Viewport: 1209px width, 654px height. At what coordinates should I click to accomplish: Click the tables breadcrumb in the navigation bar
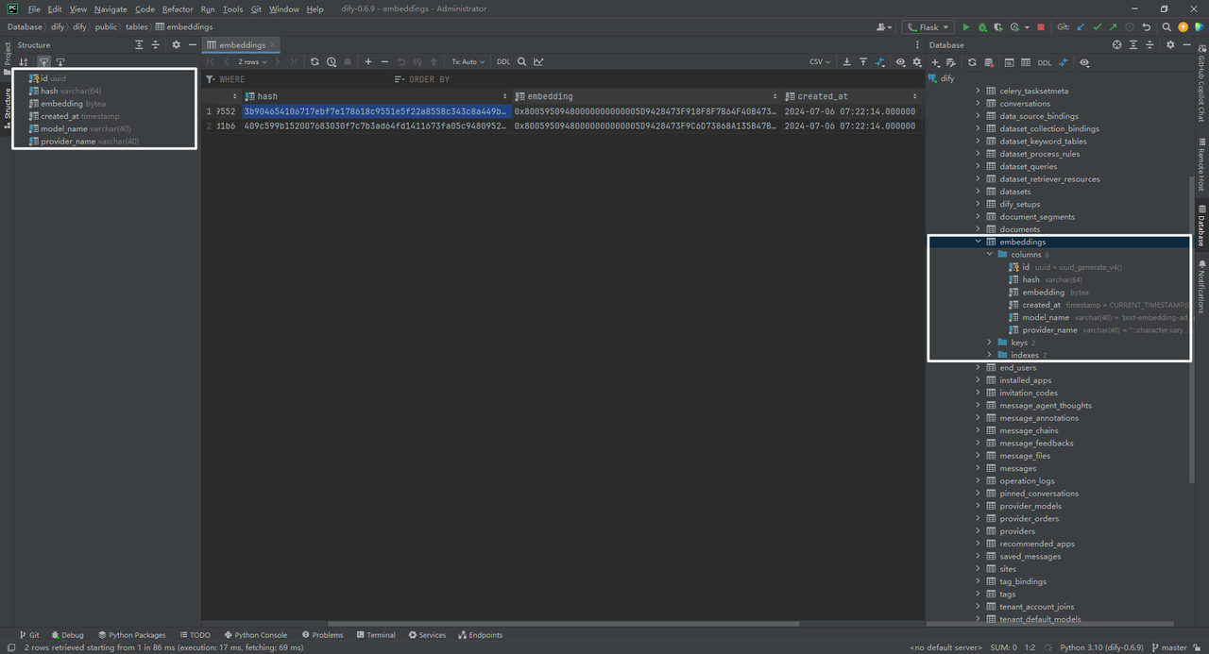[137, 27]
